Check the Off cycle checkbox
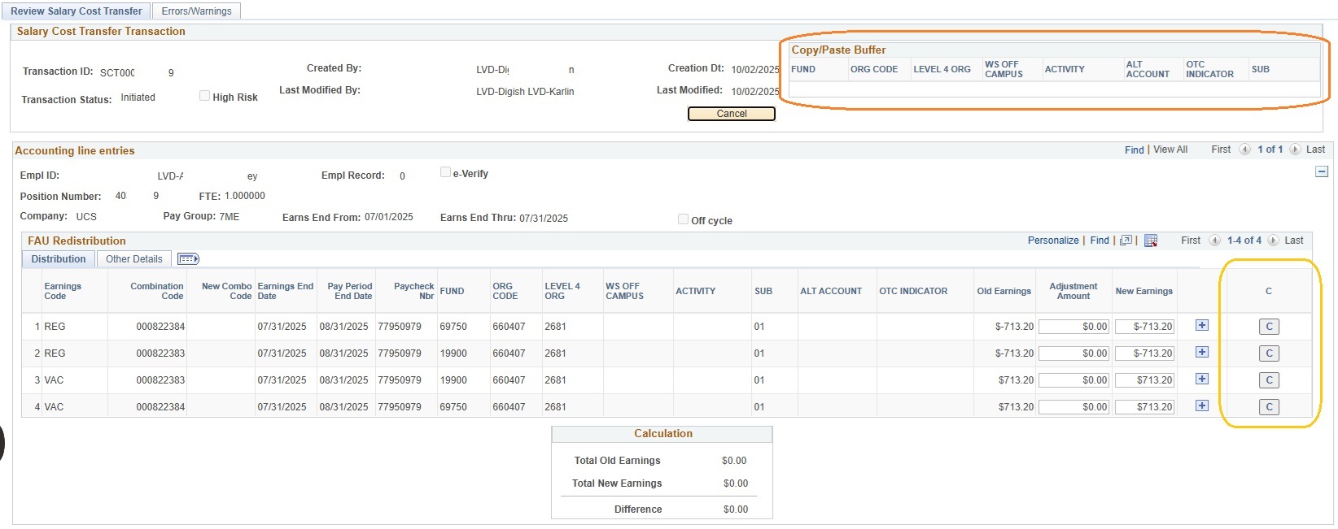Screen dimensions: 1338x529 683,219
